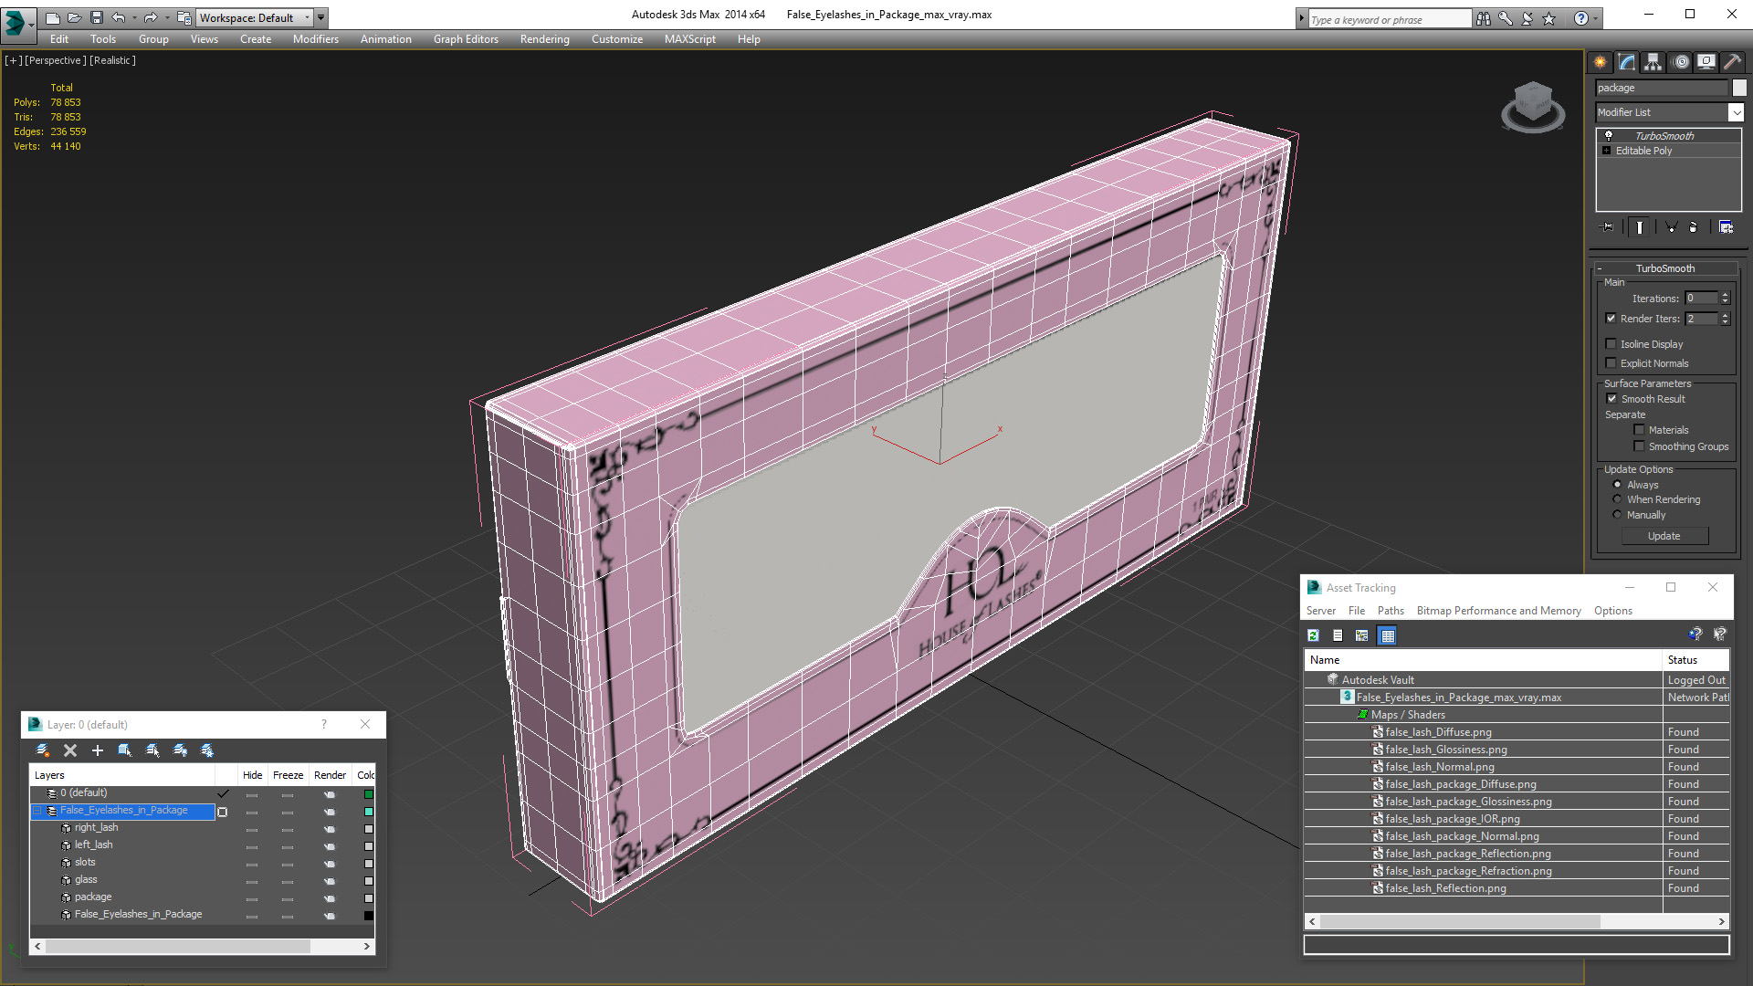Viewport: 1753px width, 986px height.
Task: Click Delete Layer X icon in Layer dialog
Action: [70, 750]
